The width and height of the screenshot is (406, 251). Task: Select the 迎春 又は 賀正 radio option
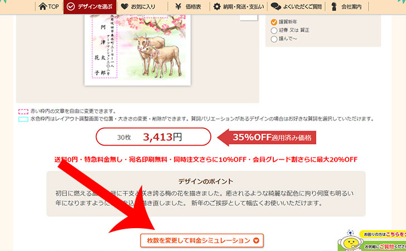274,31
